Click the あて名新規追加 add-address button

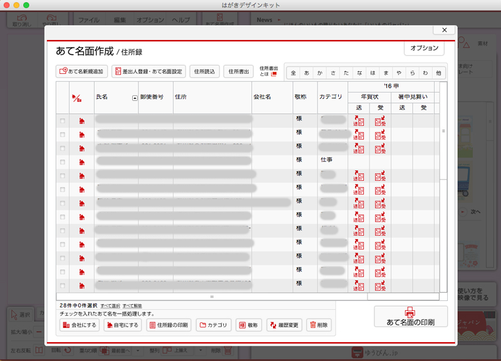click(81, 71)
